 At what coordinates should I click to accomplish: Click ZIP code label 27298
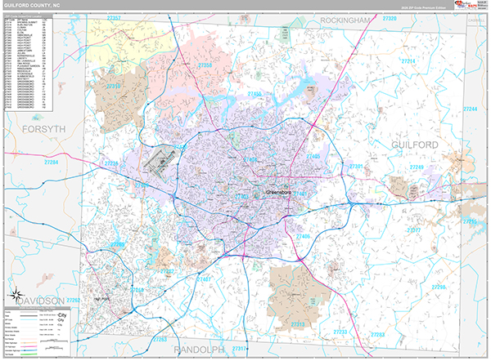[439, 287]
